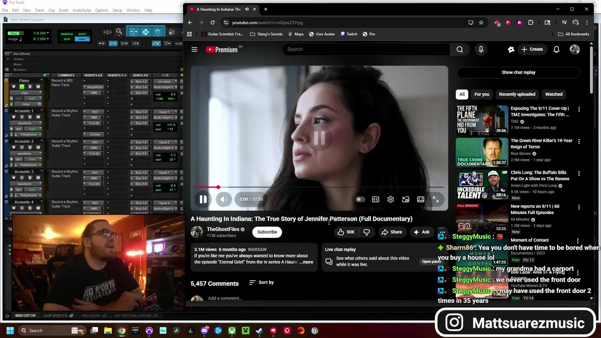Open The Fifth Plane video thumbnail
Screen dimensions: 601x338
tap(482, 119)
